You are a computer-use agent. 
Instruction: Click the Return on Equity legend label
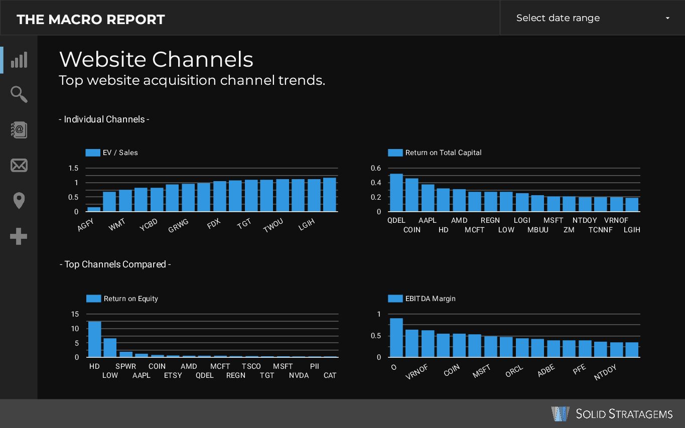coord(130,299)
